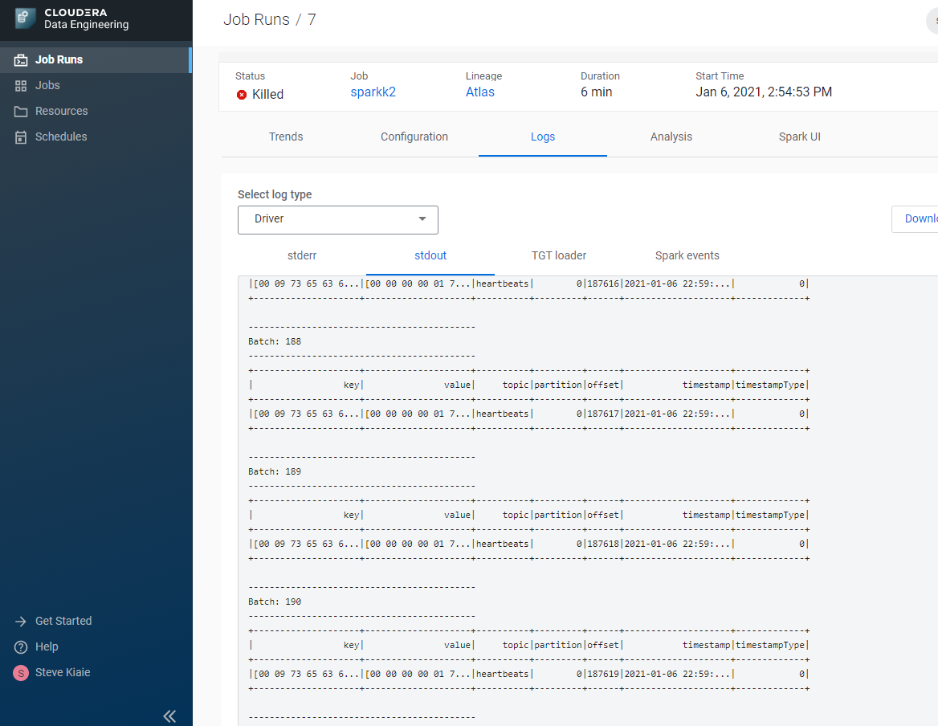938x726 pixels.
Task: Click the Jobs grid icon
Action: (x=21, y=86)
